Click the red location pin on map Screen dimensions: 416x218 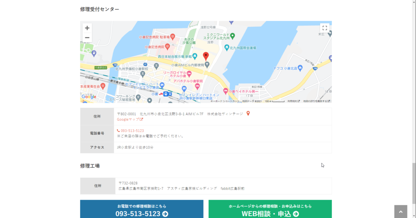[206, 56]
